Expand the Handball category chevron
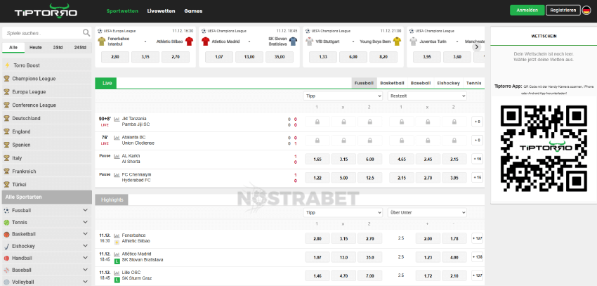Image resolution: width=597 pixels, height=286 pixels. pyautogui.click(x=85, y=258)
